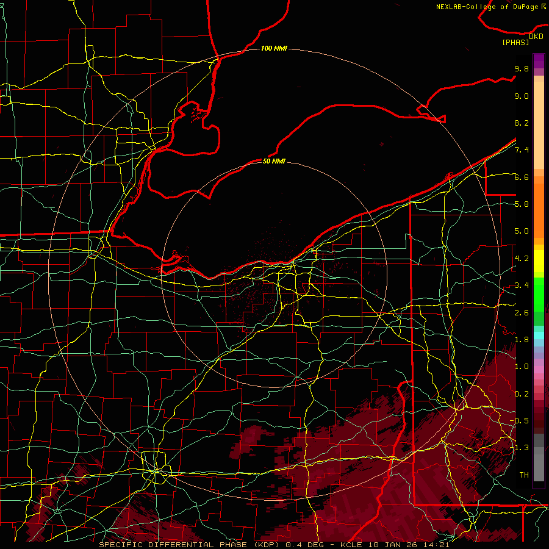
Task: Click the "[PHAS]" label above color scale
Action: [x=515, y=42]
